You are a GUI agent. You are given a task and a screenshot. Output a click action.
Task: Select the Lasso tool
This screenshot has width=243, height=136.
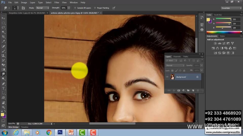click(x=3, y=27)
